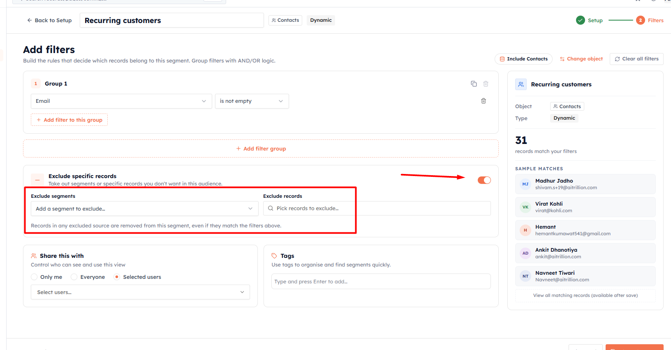Viewport: 671px width, 350px height.
Task: Click the Dynamic tag in the header
Action: pos(321,20)
